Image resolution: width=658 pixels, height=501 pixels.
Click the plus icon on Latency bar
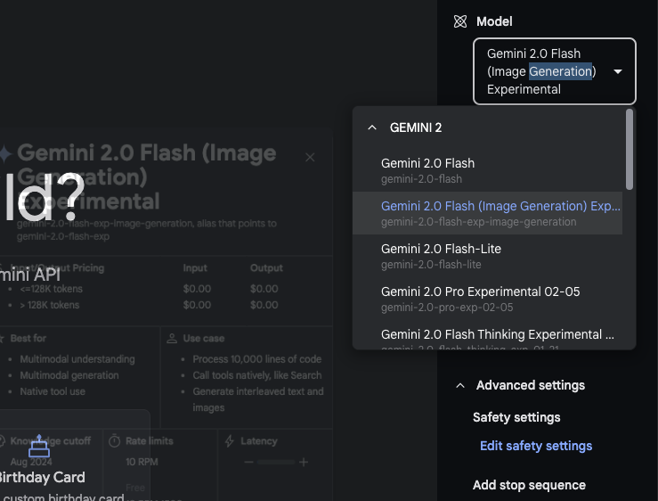(x=304, y=462)
